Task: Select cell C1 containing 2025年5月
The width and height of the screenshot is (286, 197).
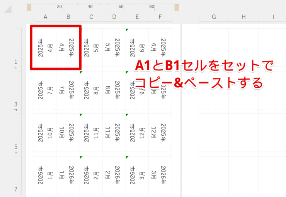Action: click(91, 48)
